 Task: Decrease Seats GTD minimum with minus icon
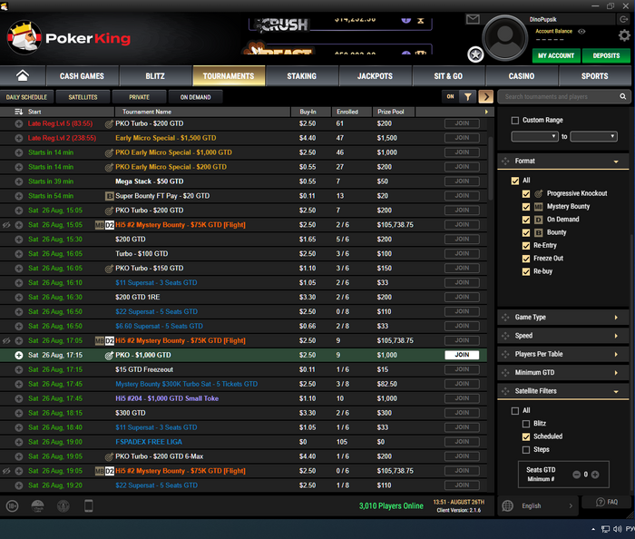click(576, 475)
